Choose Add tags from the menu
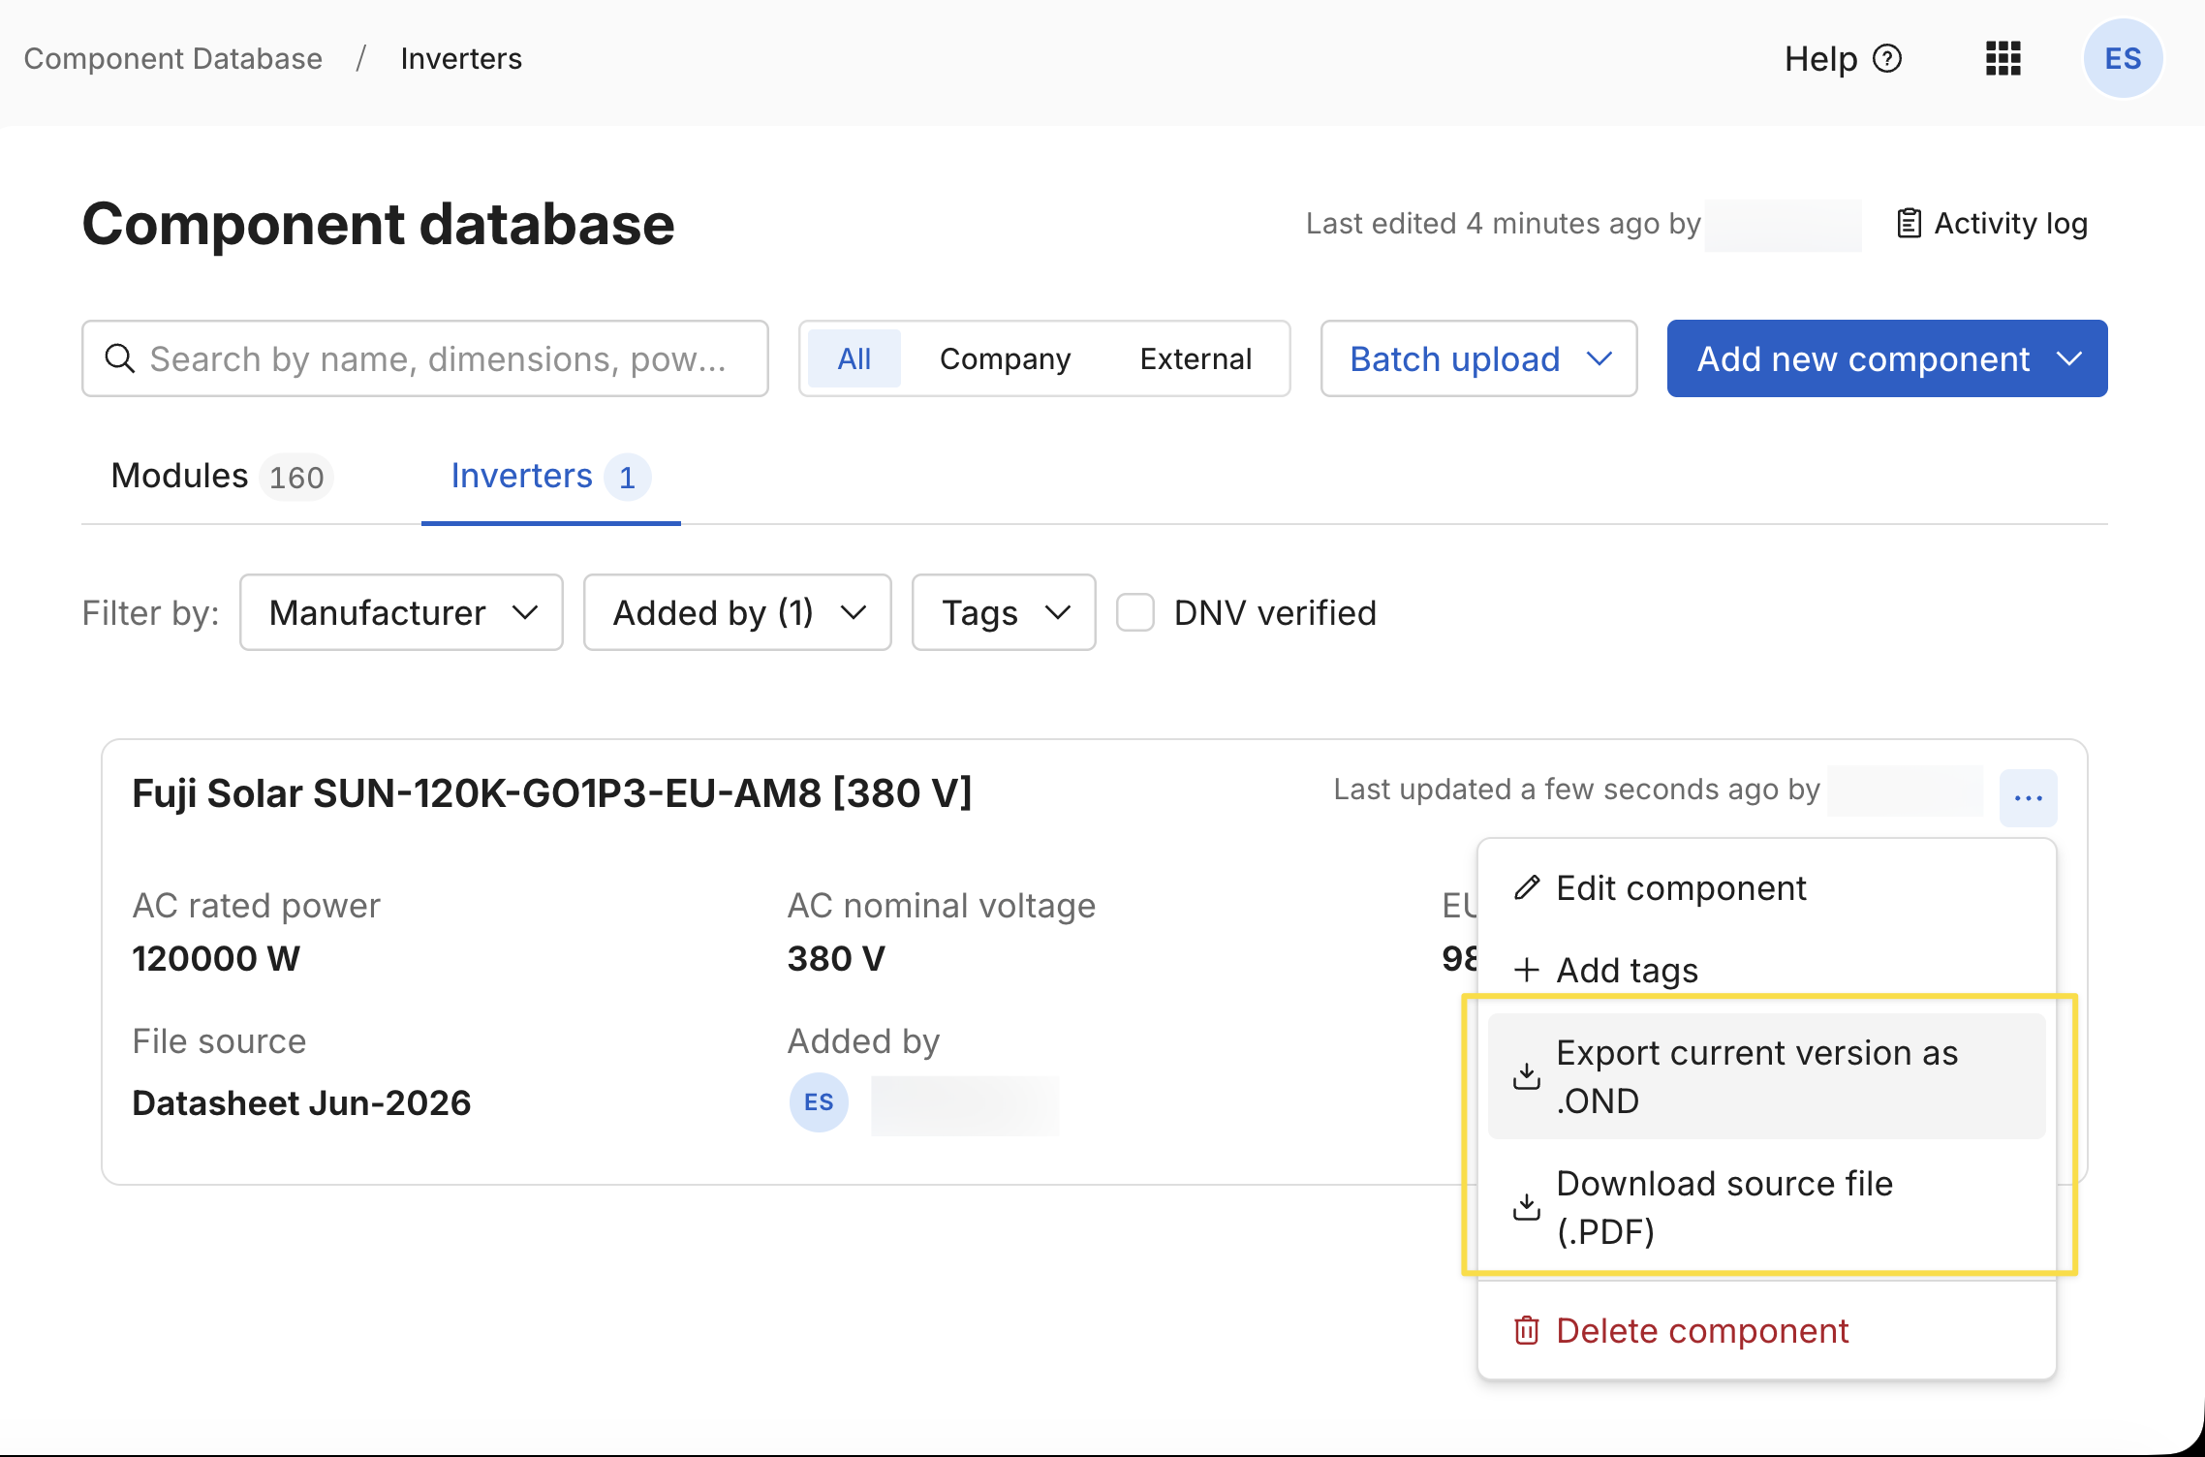This screenshot has height=1457, width=2205. (1766, 970)
